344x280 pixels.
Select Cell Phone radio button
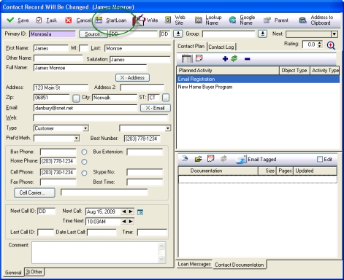coord(84,173)
